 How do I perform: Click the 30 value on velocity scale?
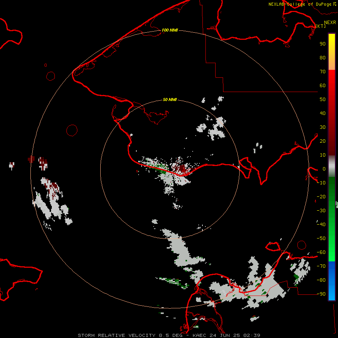(x=323, y=127)
